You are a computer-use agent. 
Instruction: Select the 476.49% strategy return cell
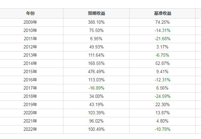pyautogui.click(x=96, y=71)
